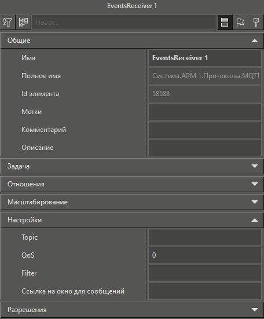Edit the Имя field value EventsReceiver 1
Image resolution: width=264 pixels, height=319 pixels.
point(205,58)
